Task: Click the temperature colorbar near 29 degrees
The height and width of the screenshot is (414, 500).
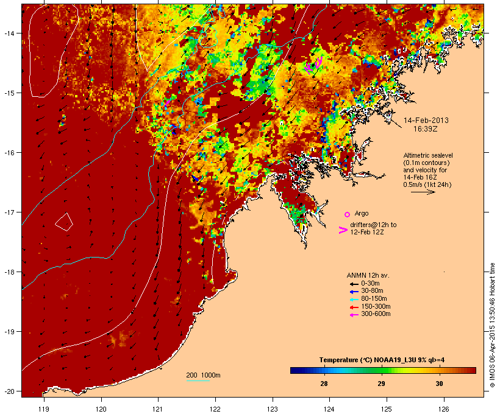Action: click(x=381, y=370)
